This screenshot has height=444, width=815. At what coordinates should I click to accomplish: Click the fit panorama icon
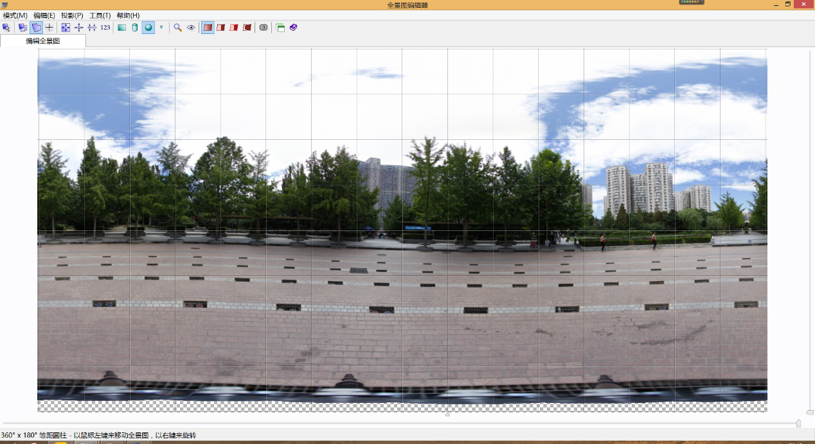pos(66,28)
